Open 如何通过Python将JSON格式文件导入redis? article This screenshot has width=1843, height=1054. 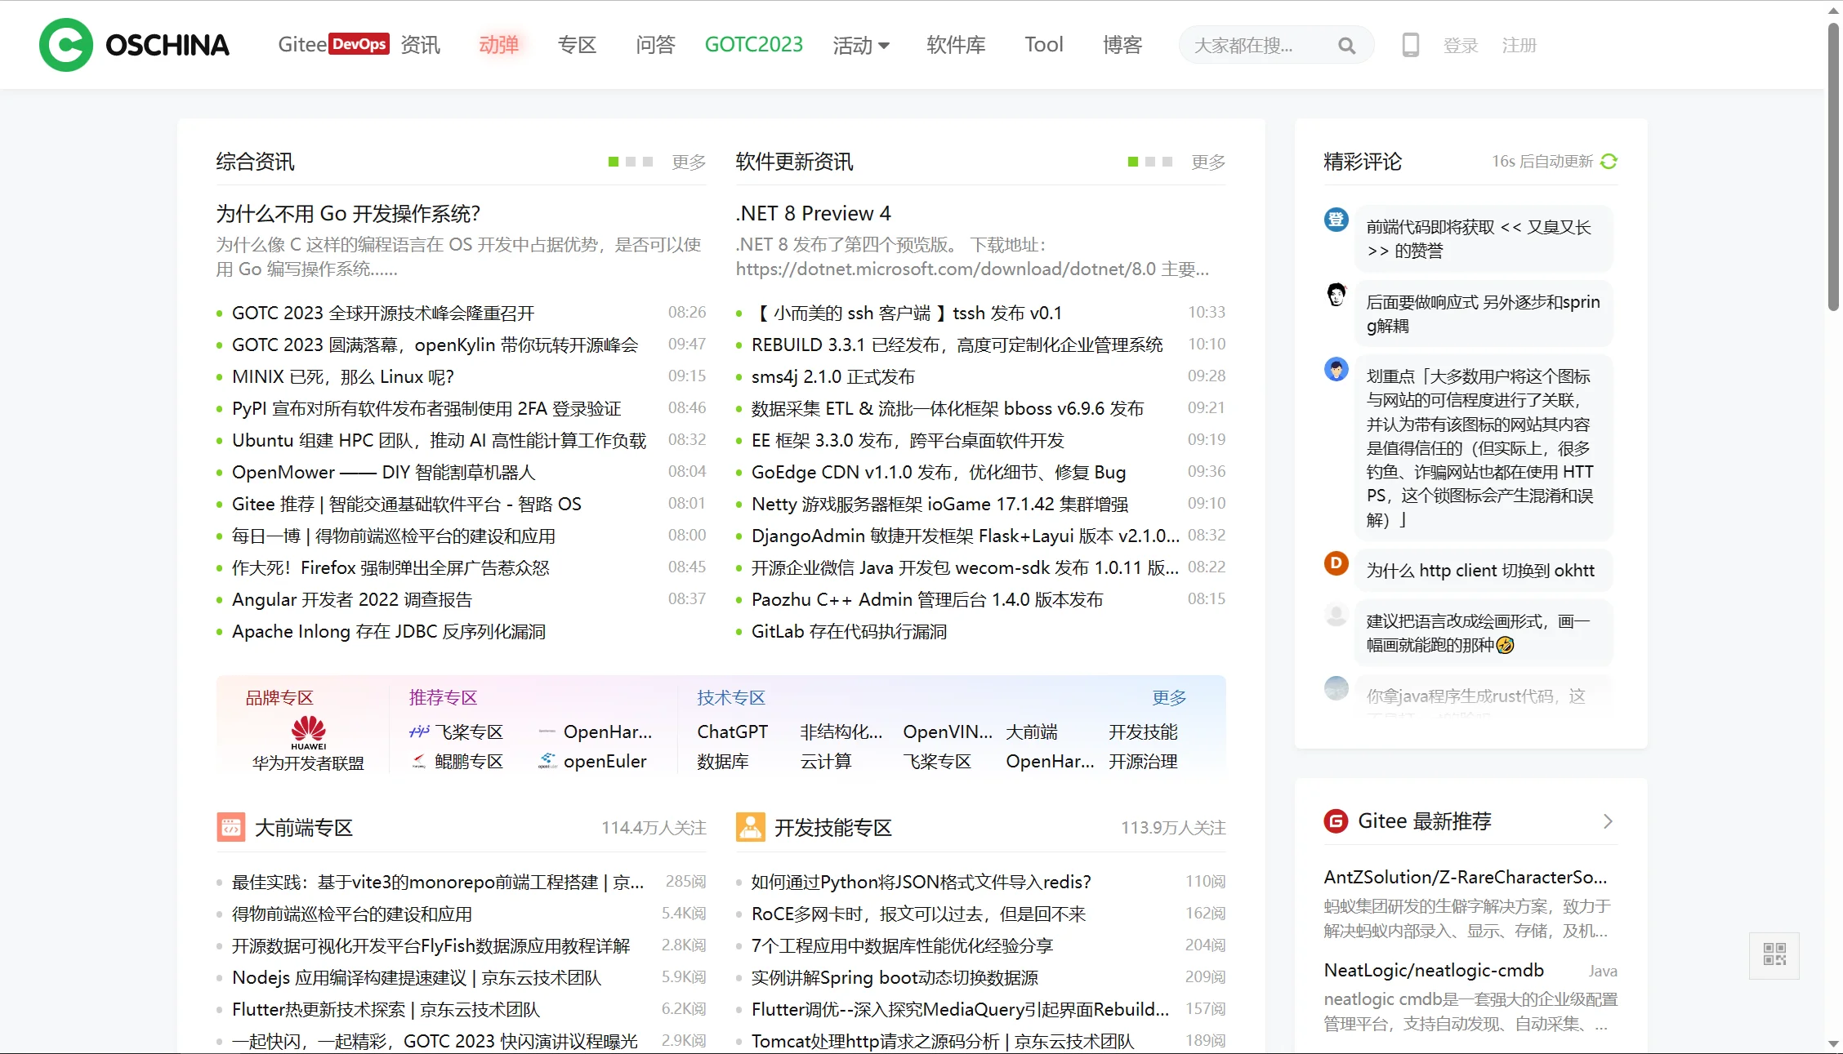pos(921,882)
